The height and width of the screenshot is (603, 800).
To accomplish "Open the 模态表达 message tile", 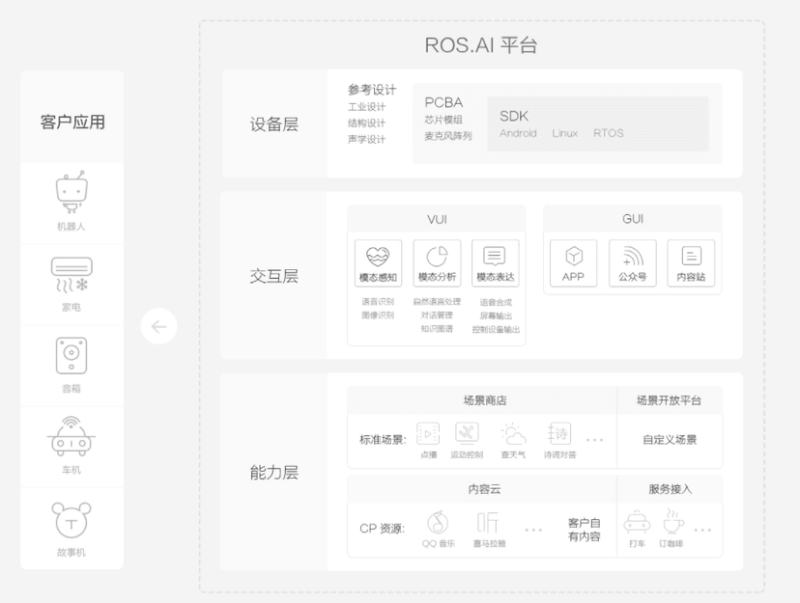I will (x=496, y=263).
